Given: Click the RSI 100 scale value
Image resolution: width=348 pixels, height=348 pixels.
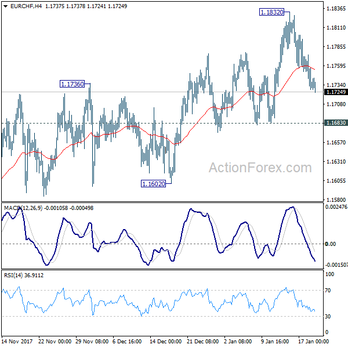Looking at the screenshot, I should (x=329, y=274).
